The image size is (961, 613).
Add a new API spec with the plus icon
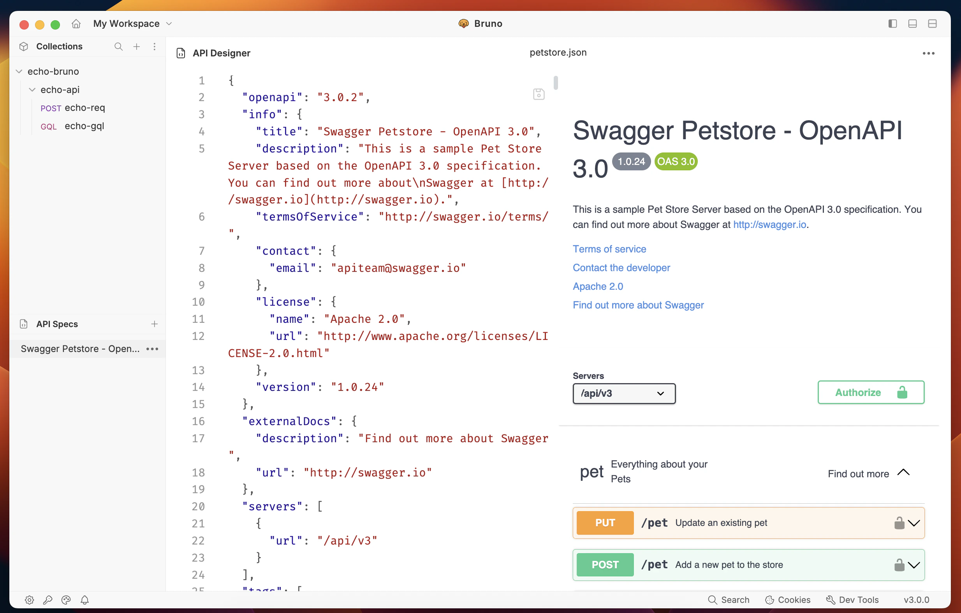tap(155, 324)
